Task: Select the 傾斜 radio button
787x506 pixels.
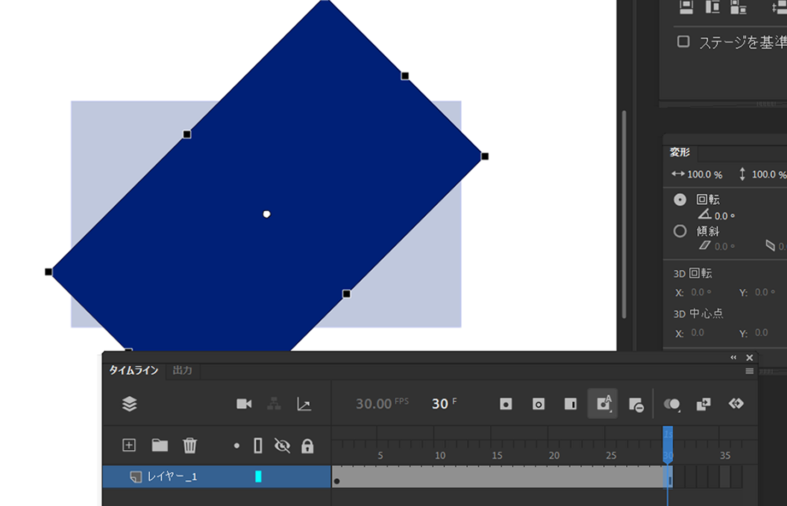Action: 680,231
